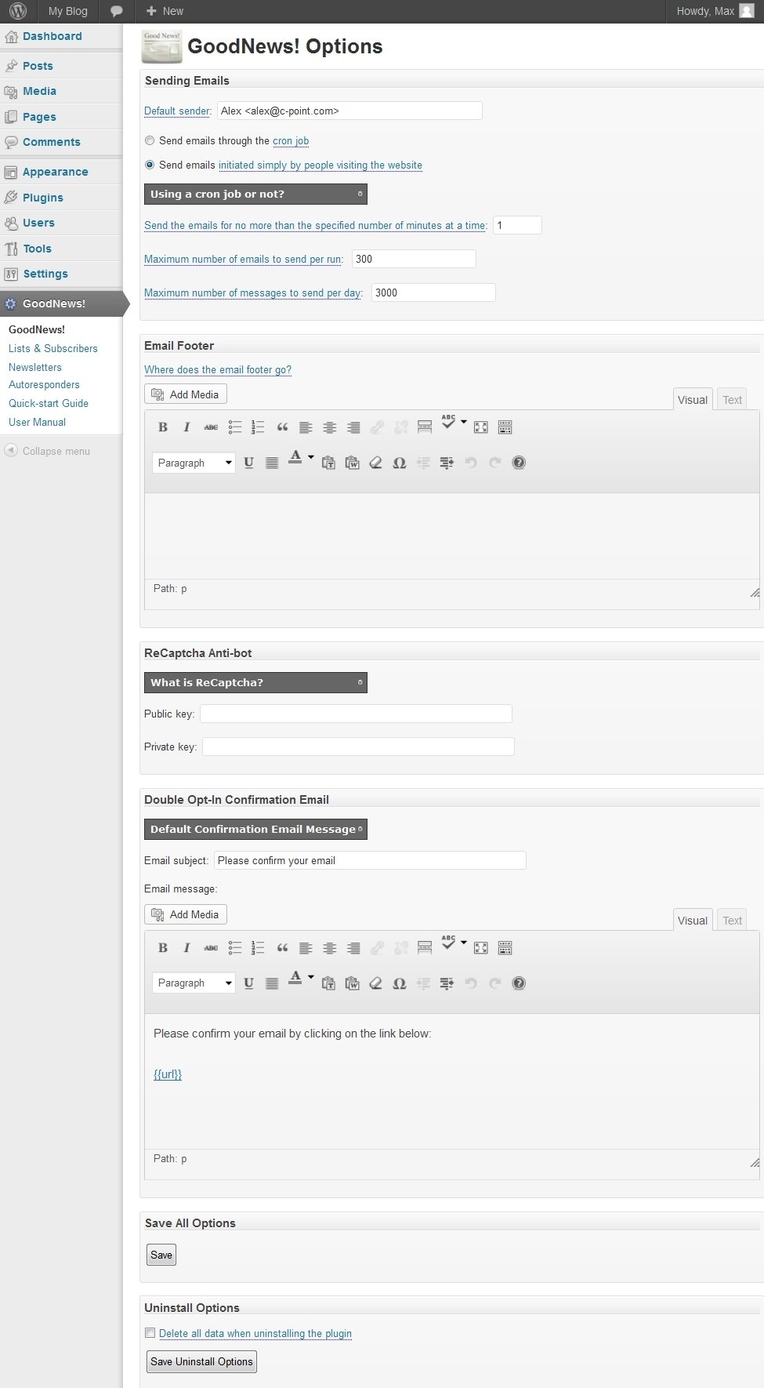This screenshot has width=764, height=1388.
Task: Underline text in the Email Footer editor
Action: [x=248, y=463]
